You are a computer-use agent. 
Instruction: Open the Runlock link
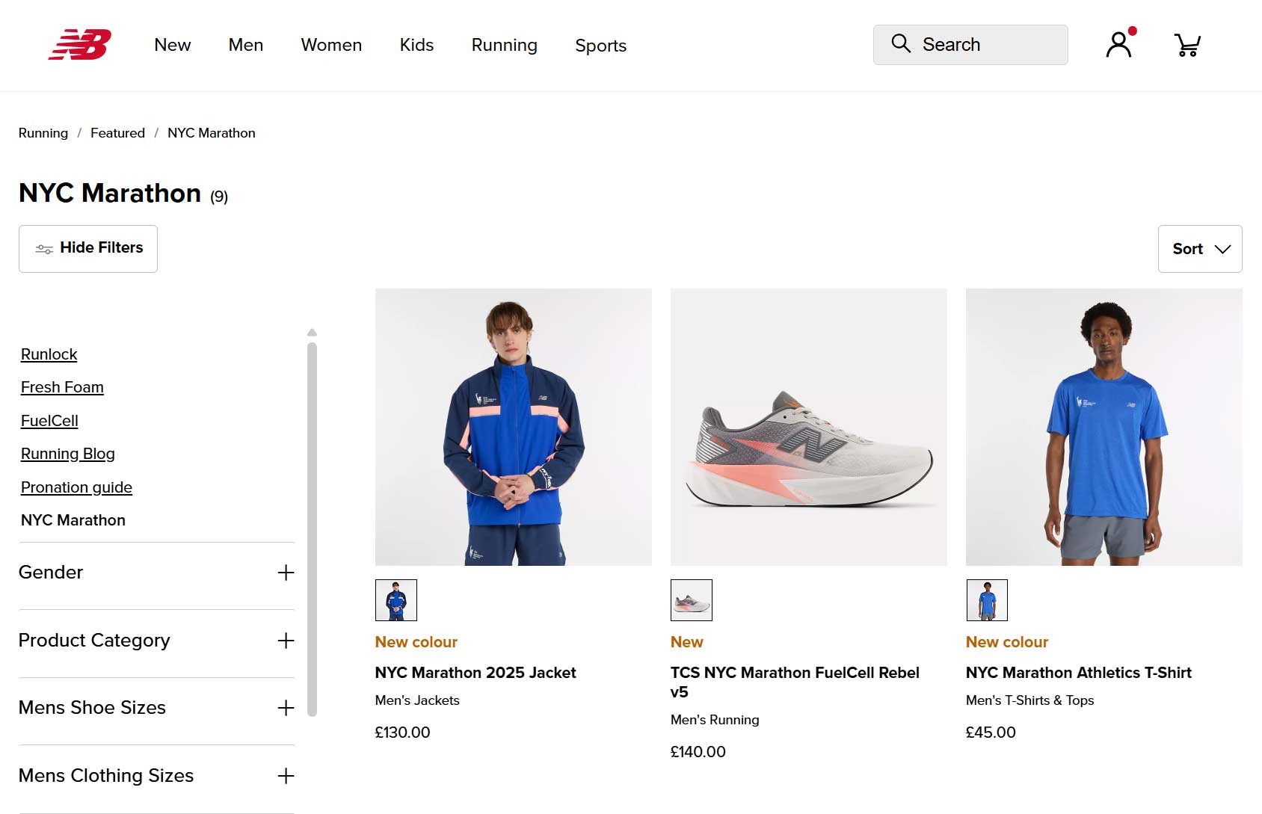click(x=49, y=354)
